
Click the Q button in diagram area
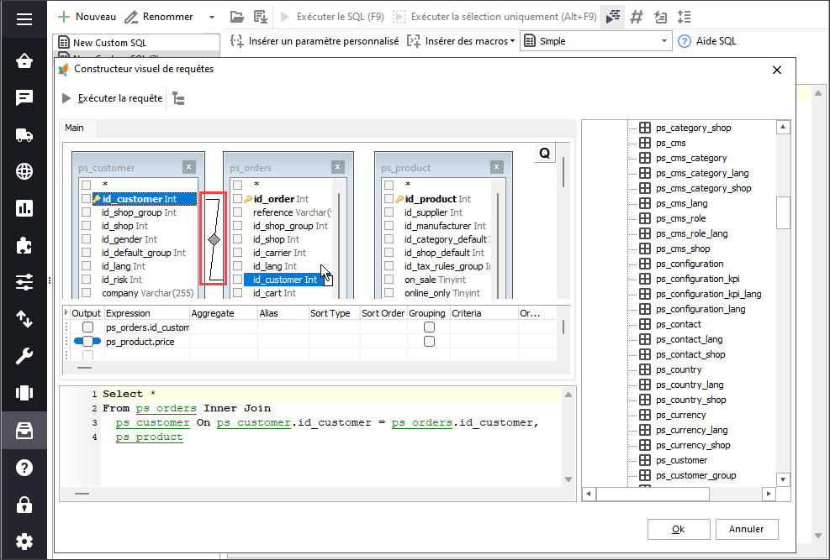544,153
